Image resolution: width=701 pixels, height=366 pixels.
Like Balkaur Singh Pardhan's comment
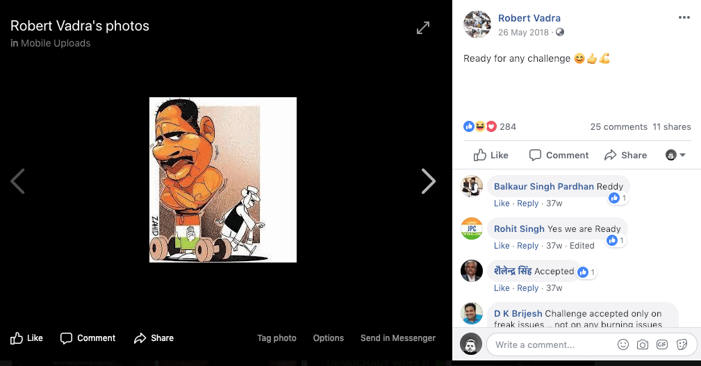[502, 203]
